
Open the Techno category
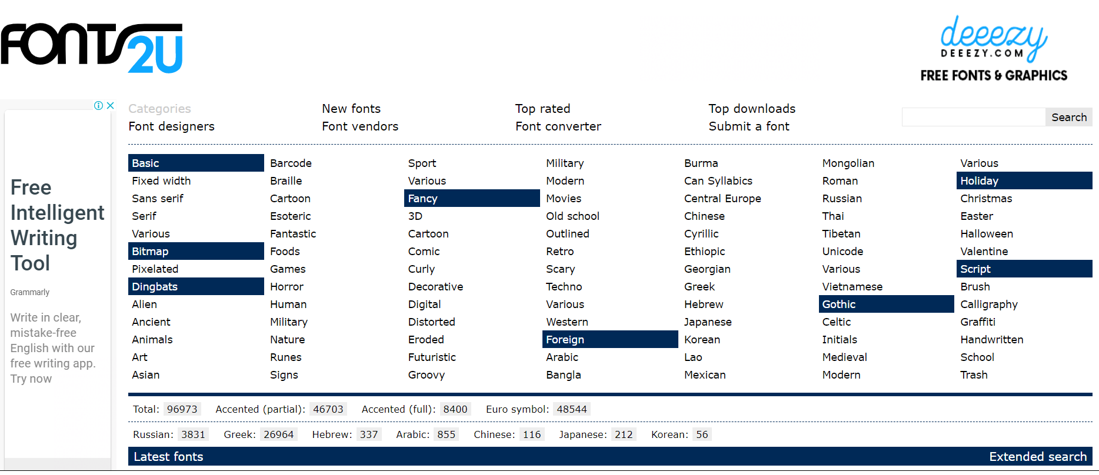pyautogui.click(x=564, y=286)
